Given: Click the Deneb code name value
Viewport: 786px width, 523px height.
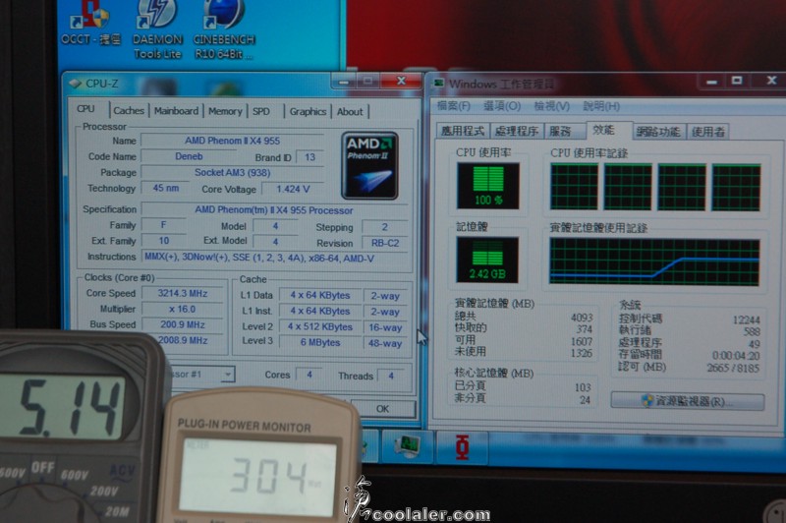Looking at the screenshot, I should click(x=189, y=156).
